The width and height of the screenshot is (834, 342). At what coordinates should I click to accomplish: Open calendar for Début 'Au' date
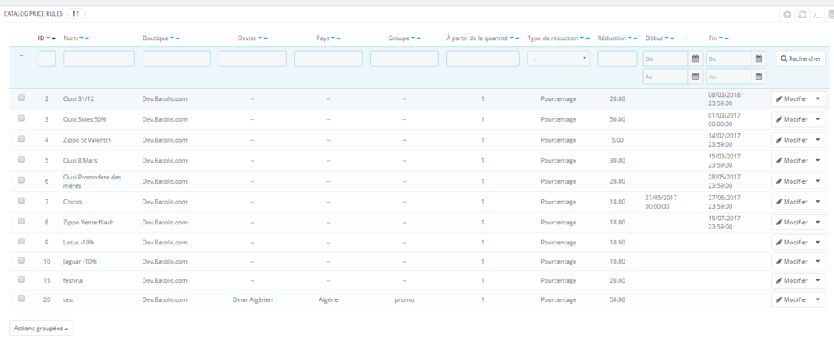click(x=695, y=77)
